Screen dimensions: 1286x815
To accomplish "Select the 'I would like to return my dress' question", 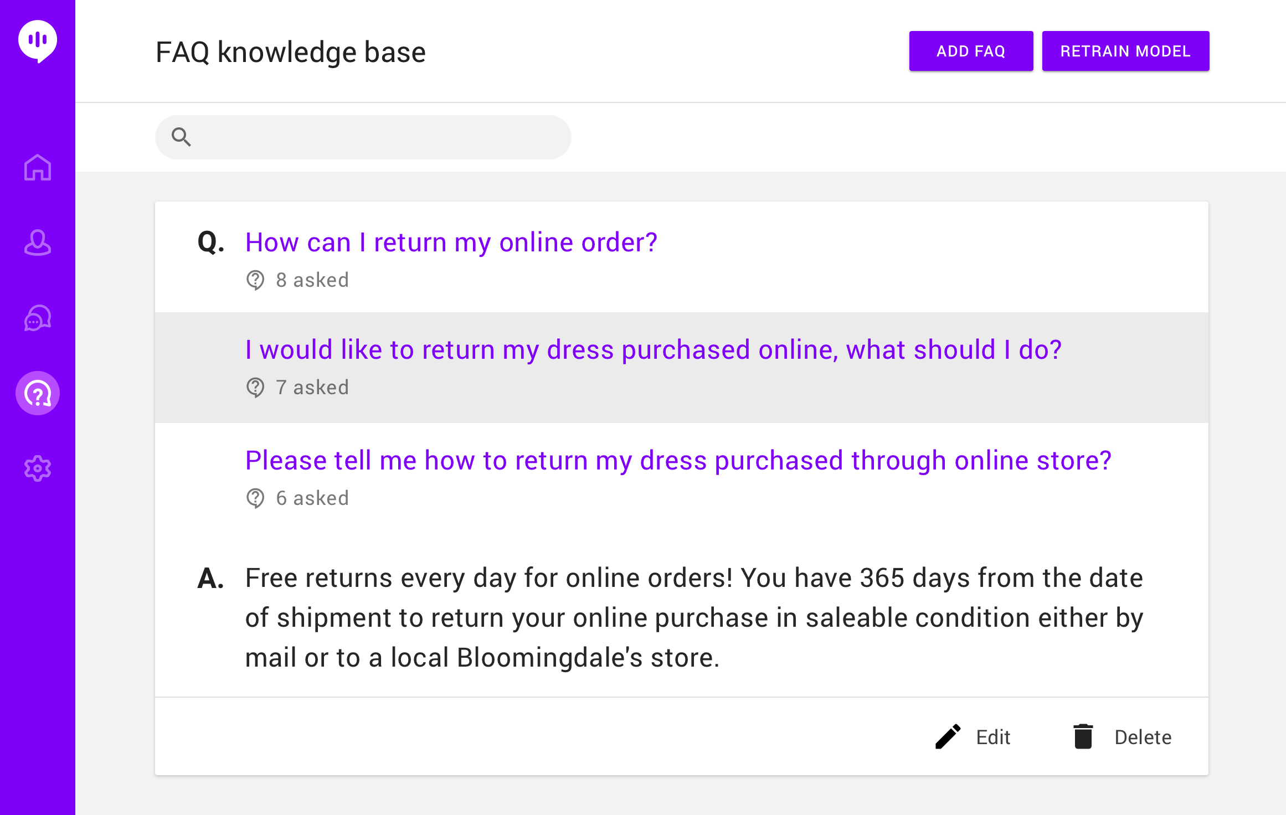I will [654, 350].
